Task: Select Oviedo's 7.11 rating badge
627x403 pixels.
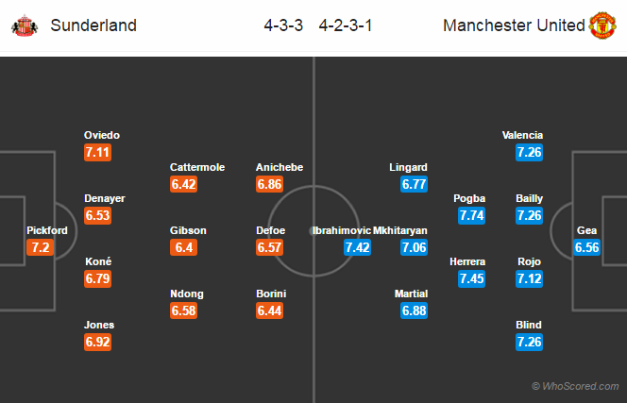Action: (97, 152)
